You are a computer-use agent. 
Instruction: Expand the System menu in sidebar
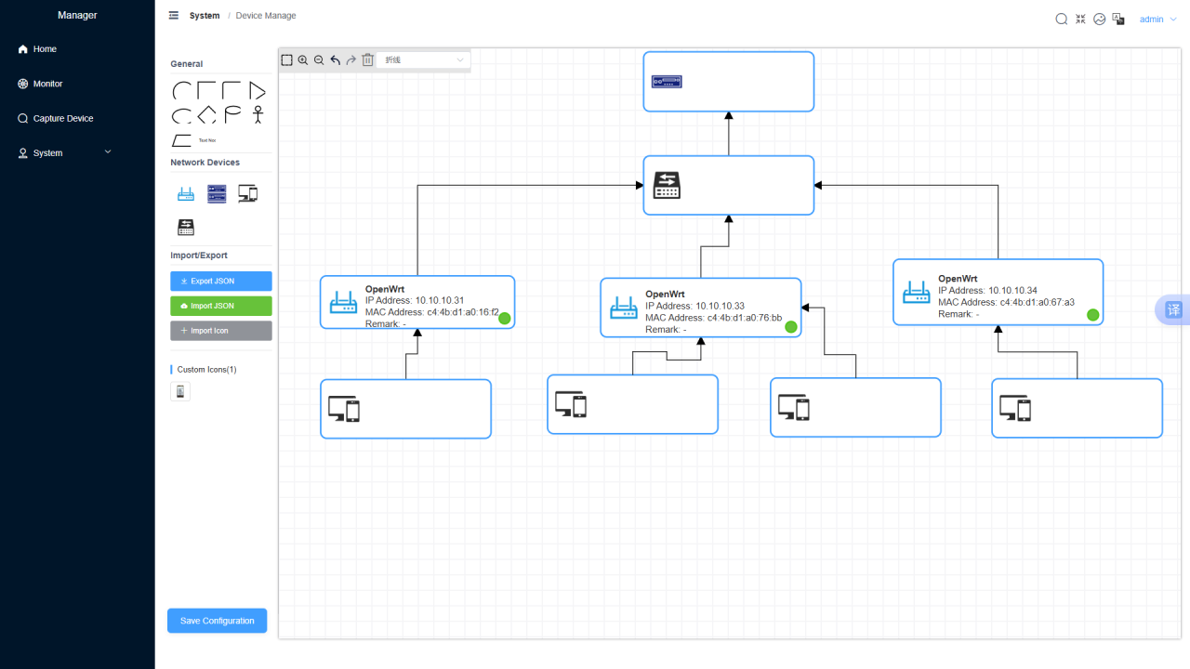click(x=65, y=153)
